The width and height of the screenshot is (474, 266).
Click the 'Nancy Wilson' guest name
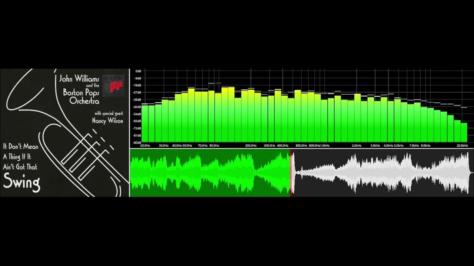pyautogui.click(x=107, y=120)
